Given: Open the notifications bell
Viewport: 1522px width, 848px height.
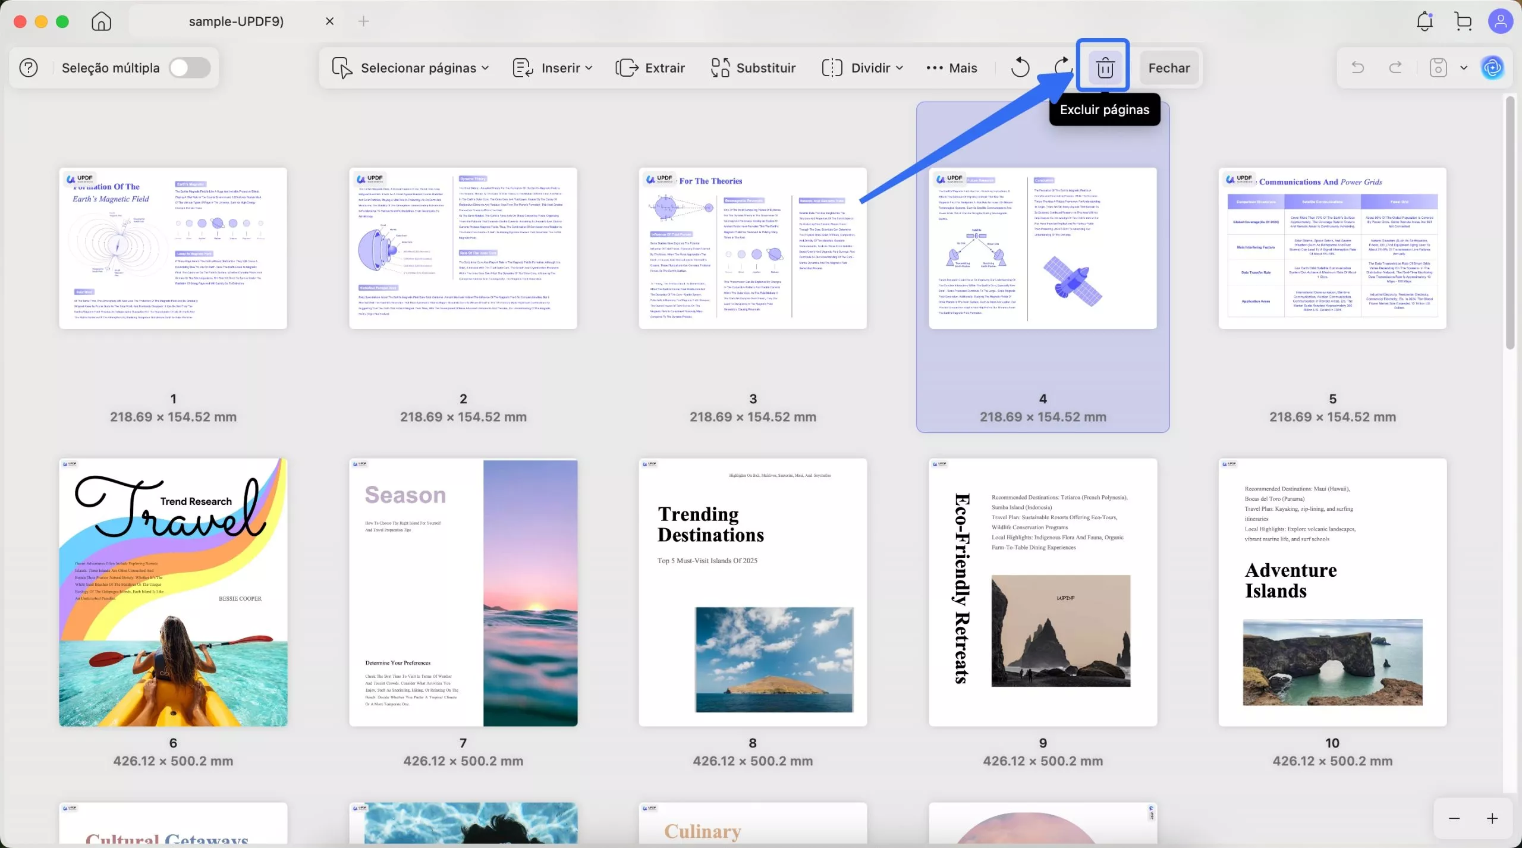Looking at the screenshot, I should pyautogui.click(x=1424, y=21).
